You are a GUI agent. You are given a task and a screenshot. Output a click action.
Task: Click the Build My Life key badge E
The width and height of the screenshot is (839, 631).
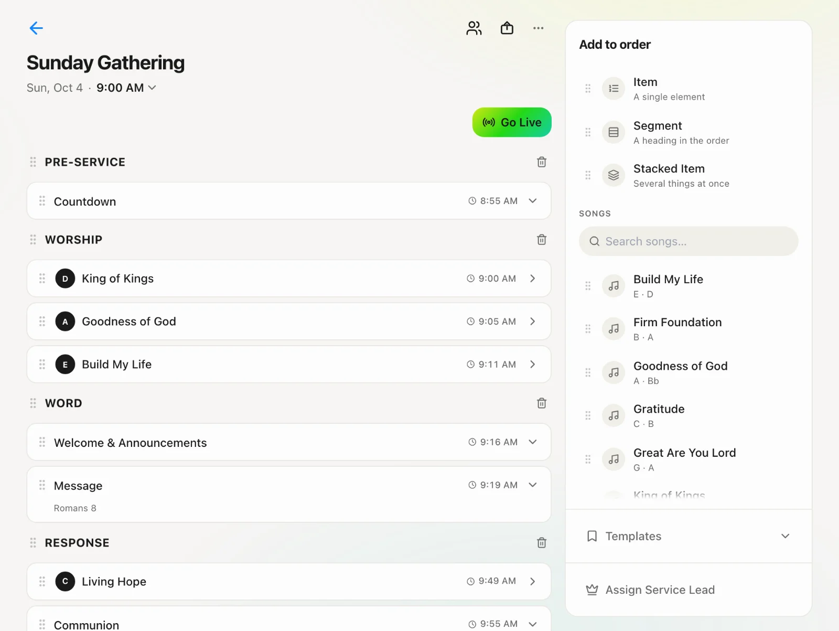click(x=65, y=365)
